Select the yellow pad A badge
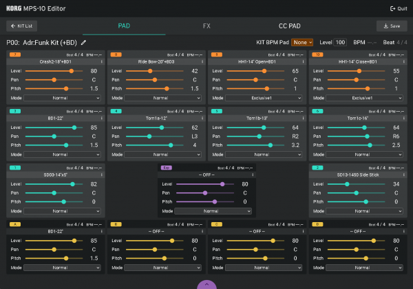Screen dimensions: 413x289 [x=14, y=224]
